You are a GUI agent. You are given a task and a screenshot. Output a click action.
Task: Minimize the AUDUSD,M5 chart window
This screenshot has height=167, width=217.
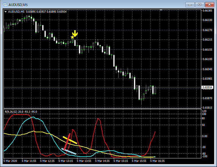click(x=190, y=5)
